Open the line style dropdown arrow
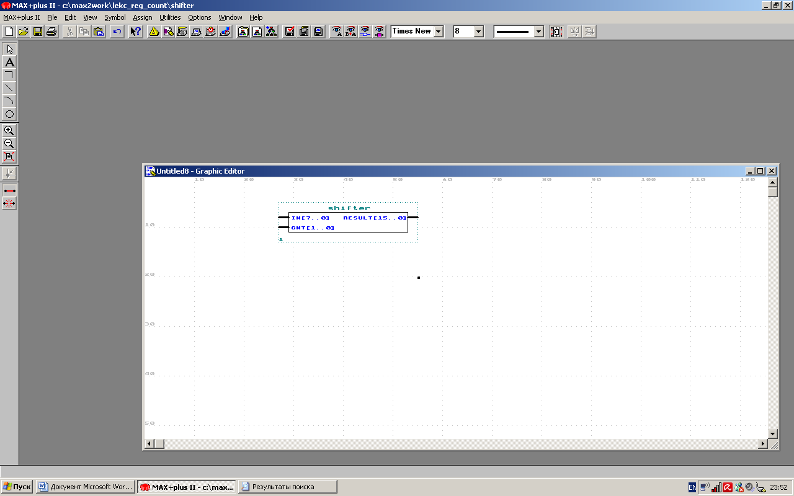This screenshot has width=794, height=496. coord(538,31)
